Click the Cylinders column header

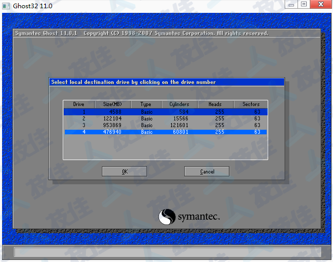(179, 104)
